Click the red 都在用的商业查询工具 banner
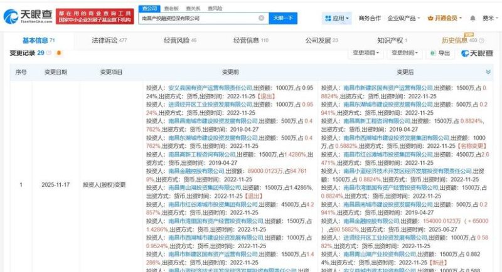The image size is (502, 272). (95, 16)
